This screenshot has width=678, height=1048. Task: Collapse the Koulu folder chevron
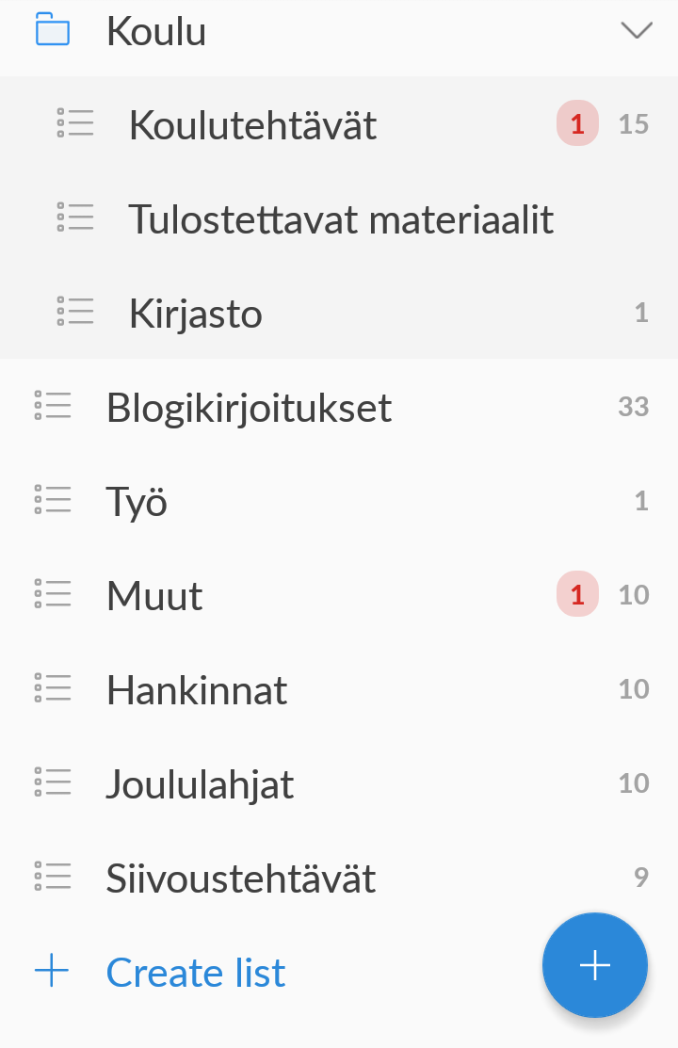(x=637, y=30)
